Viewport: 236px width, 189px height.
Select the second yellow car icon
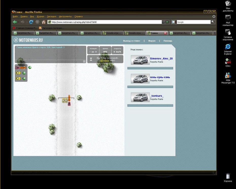(18, 73)
